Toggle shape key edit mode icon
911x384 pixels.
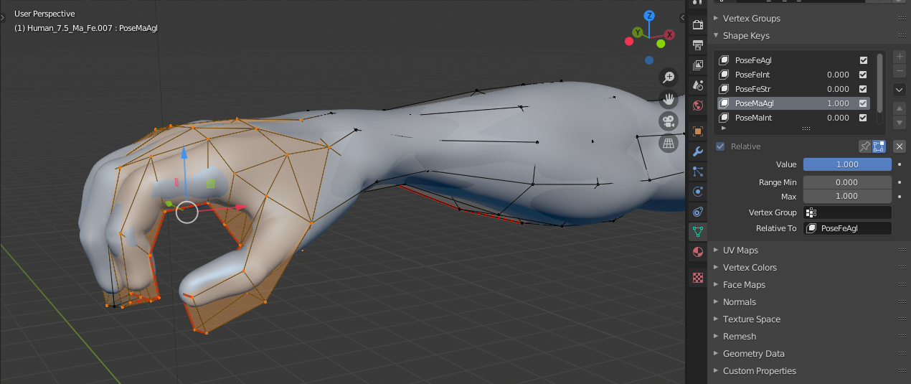pyautogui.click(x=879, y=146)
